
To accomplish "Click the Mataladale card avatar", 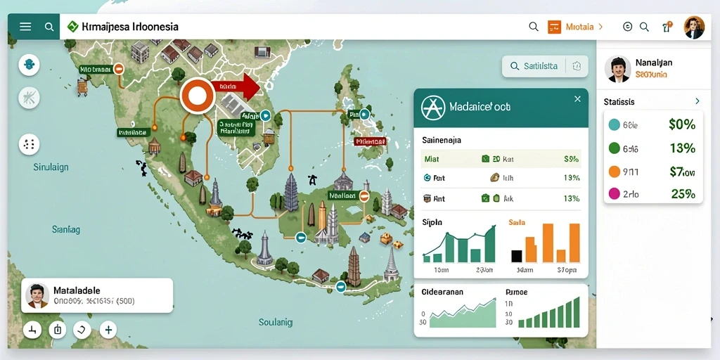I will coord(37,296).
